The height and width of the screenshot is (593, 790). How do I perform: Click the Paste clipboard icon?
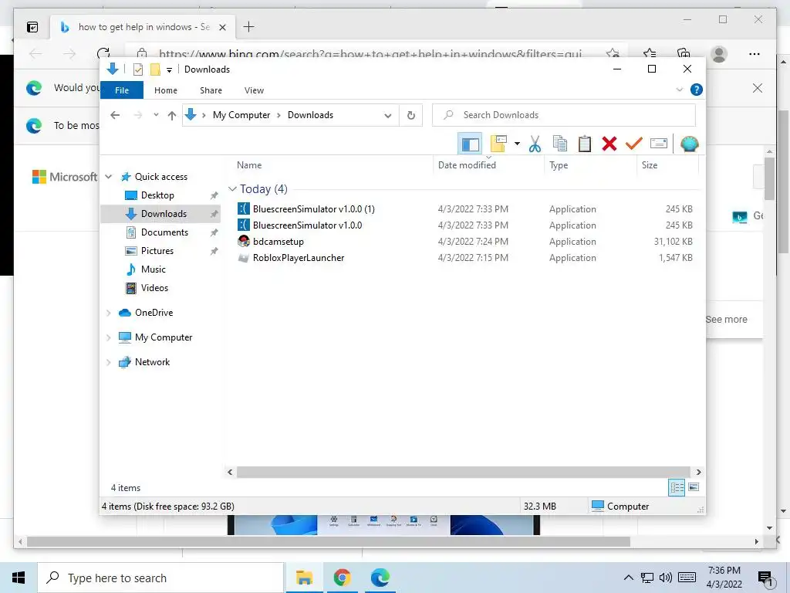point(585,144)
